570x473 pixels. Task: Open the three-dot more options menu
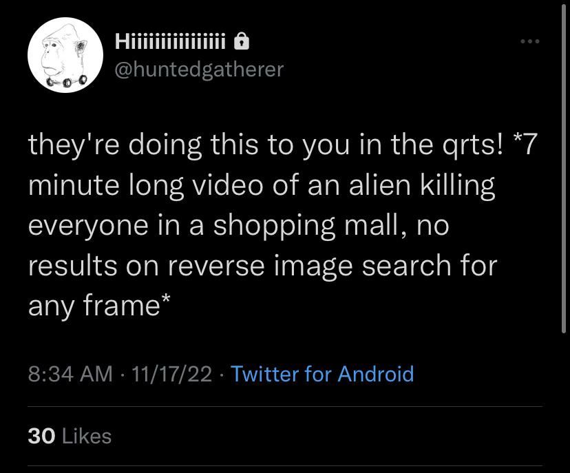coord(529,41)
